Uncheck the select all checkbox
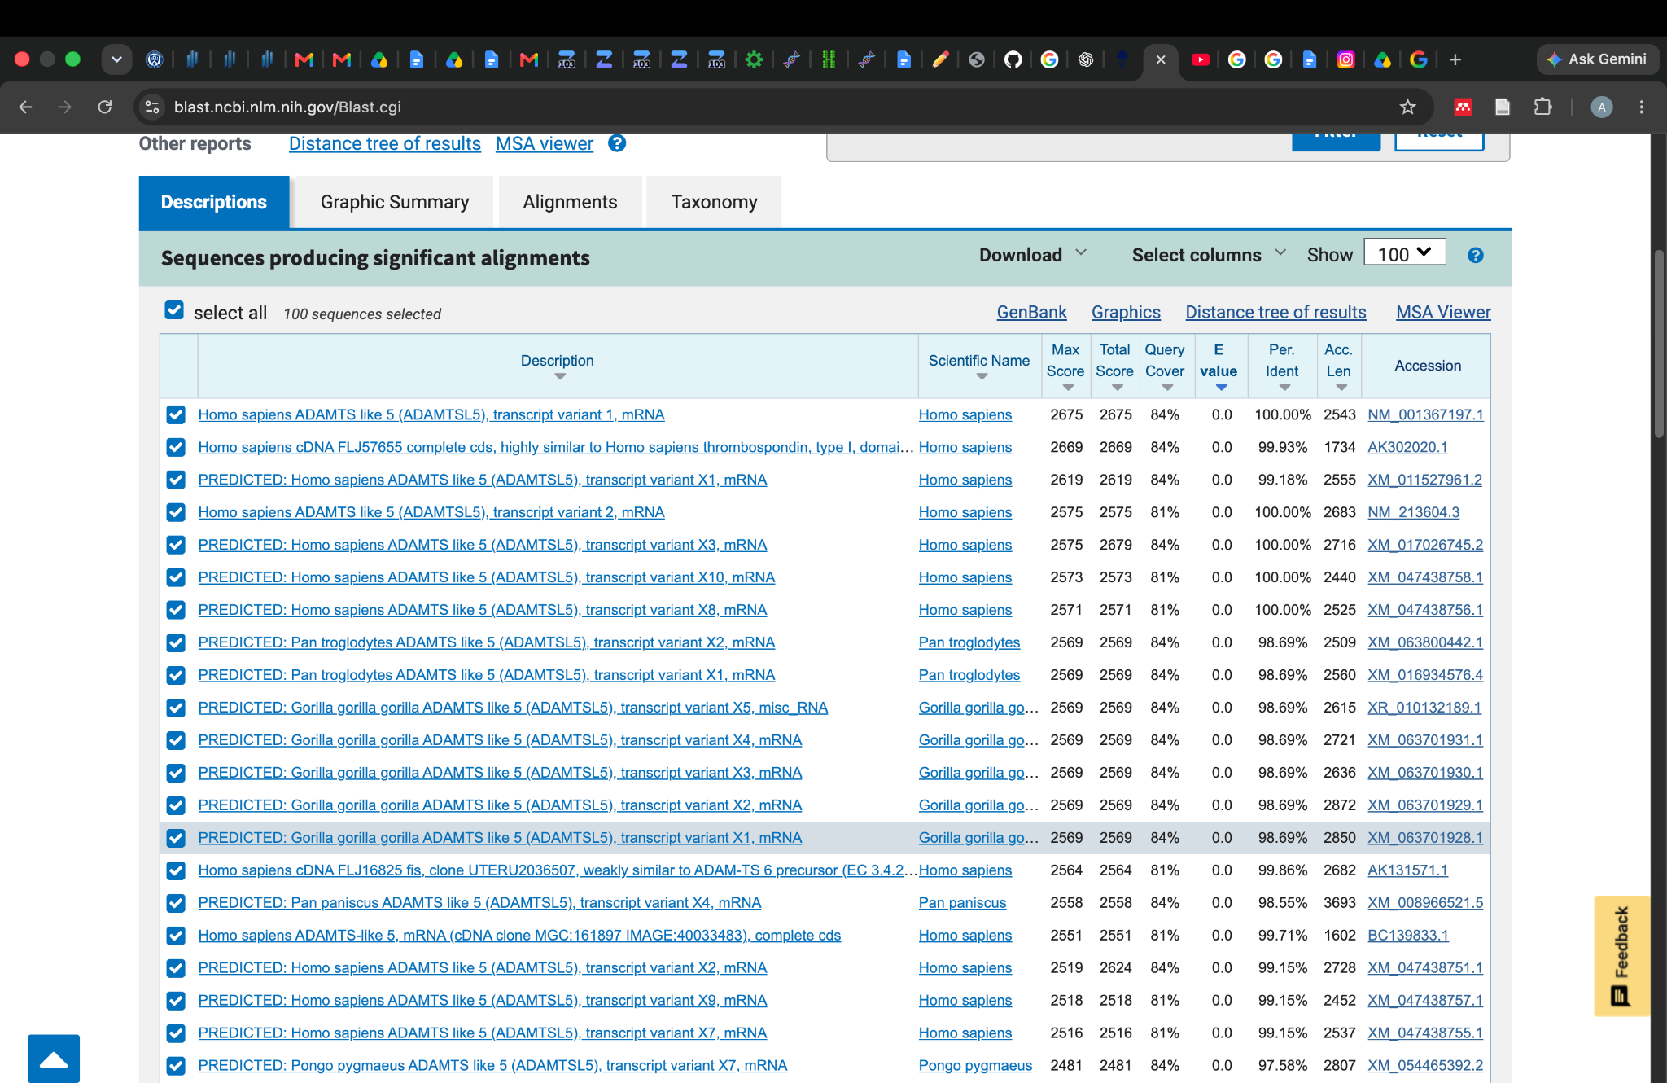The image size is (1667, 1083). [174, 310]
